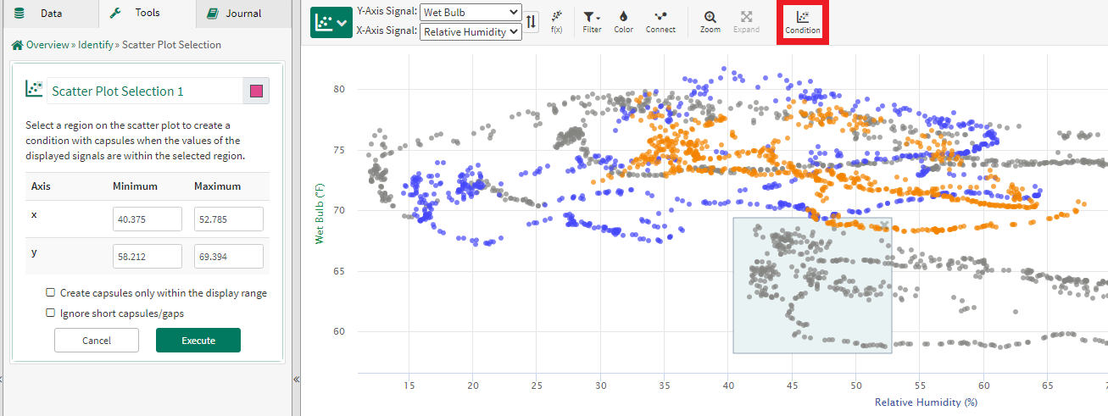The height and width of the screenshot is (416, 1108).
Task: Click the x-axis Minimum input field
Action: (x=148, y=219)
